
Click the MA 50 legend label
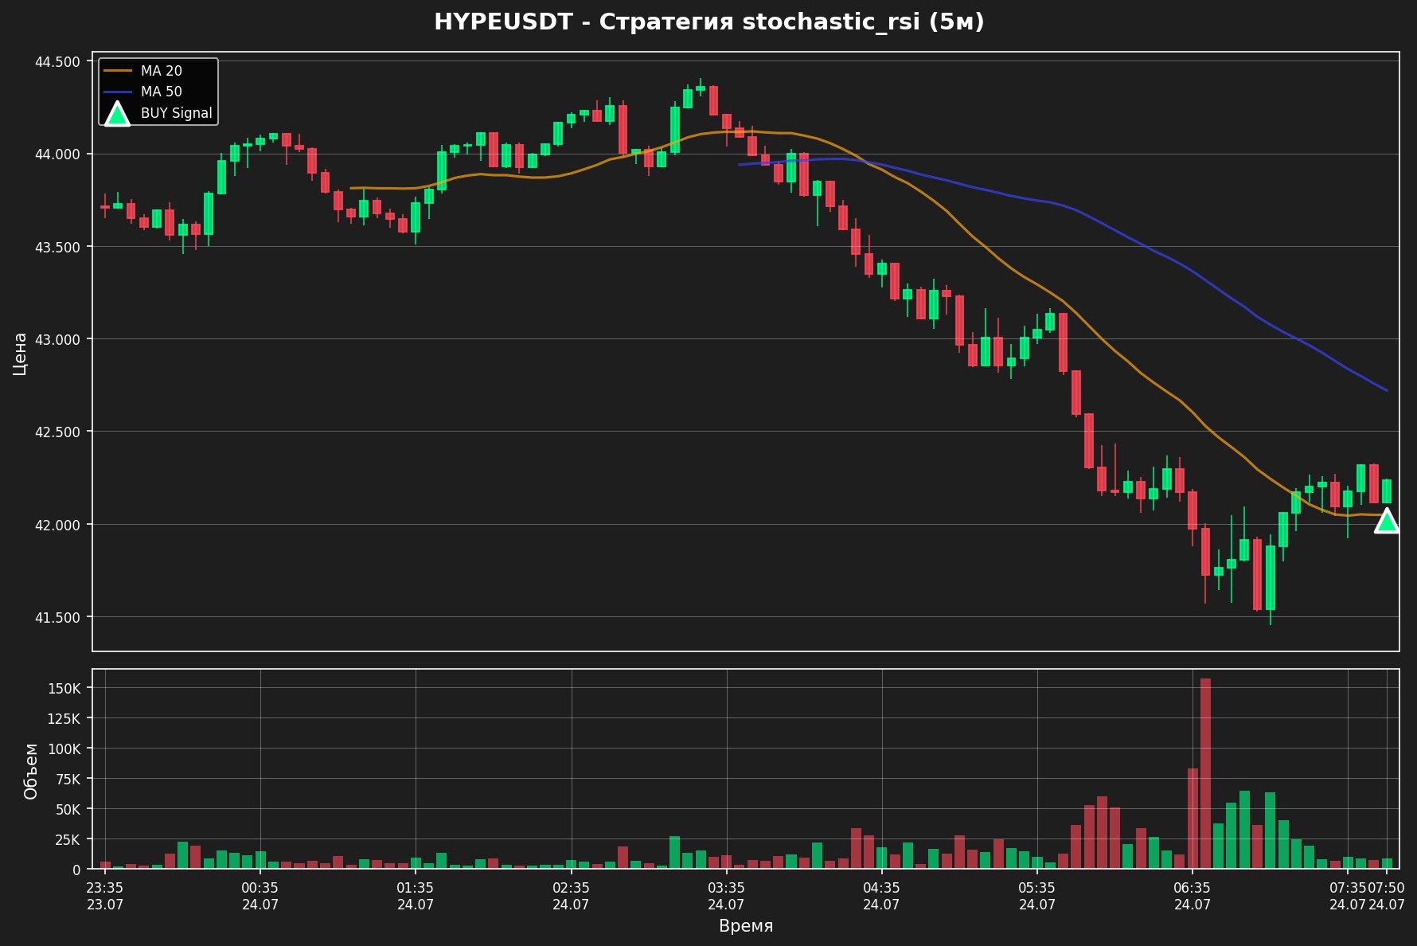click(162, 92)
